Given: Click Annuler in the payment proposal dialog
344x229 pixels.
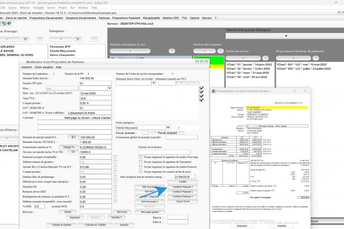Looking at the screenshot, I should 124,224.
